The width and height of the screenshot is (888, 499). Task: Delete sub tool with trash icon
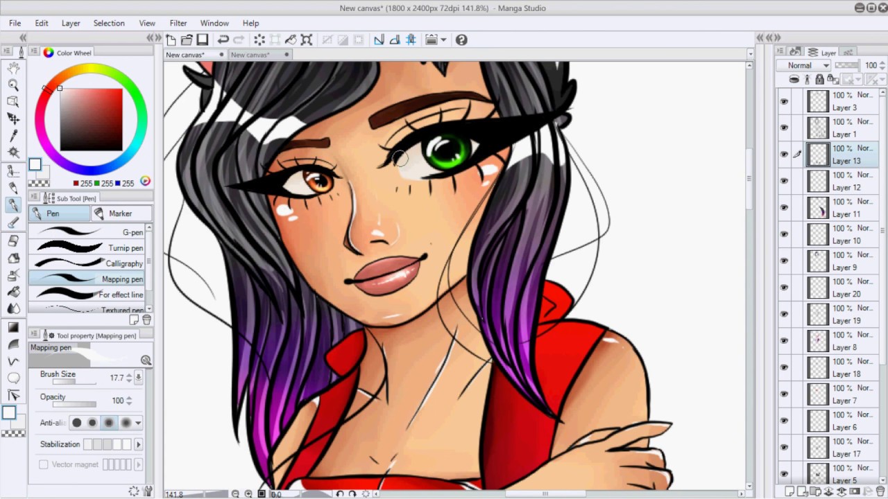pyautogui.click(x=147, y=320)
